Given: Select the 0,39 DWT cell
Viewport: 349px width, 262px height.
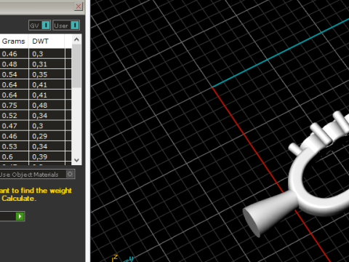Looking at the screenshot, I should click(47, 156).
